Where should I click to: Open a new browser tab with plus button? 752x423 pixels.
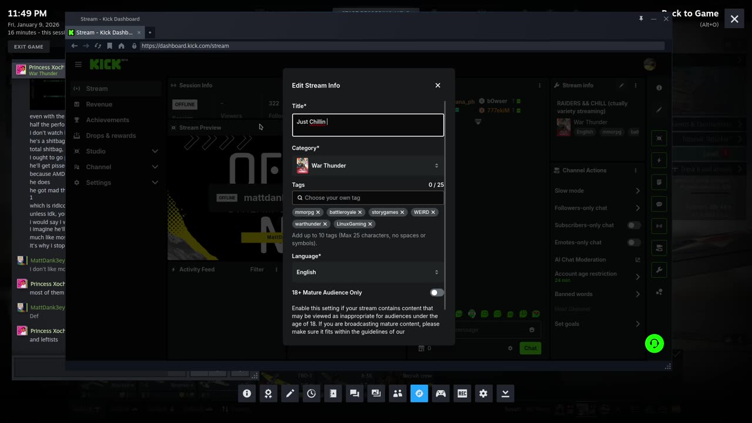click(x=150, y=32)
